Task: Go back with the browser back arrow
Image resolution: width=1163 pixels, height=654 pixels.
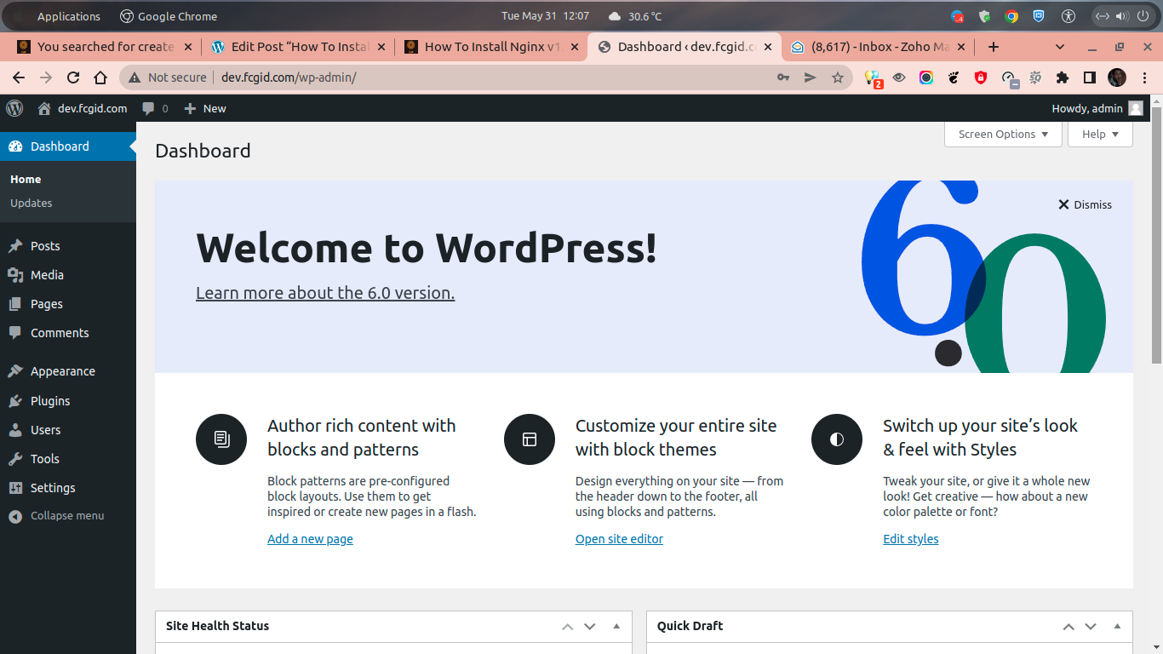Action: tap(19, 77)
